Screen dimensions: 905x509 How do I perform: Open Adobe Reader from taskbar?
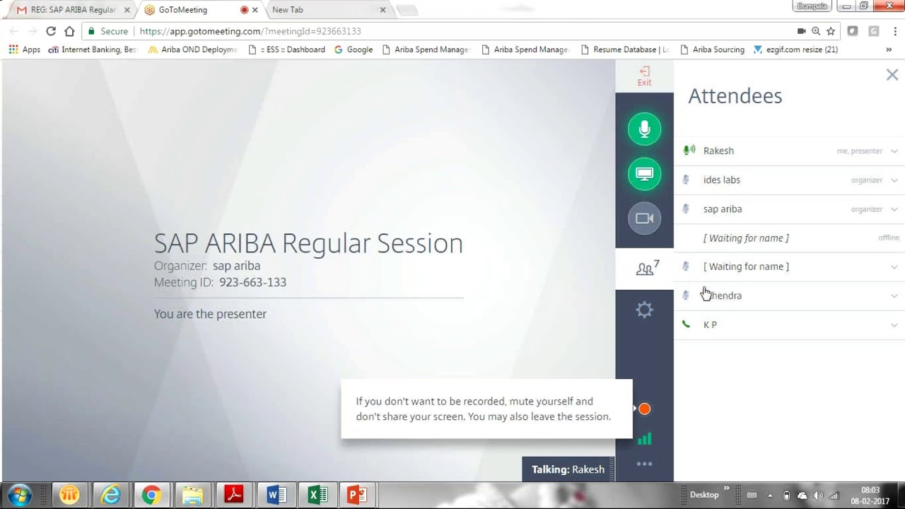(x=234, y=495)
